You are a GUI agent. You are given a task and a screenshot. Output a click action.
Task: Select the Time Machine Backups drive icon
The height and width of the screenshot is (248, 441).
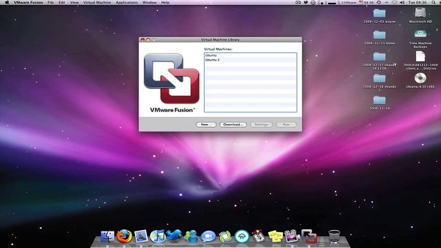point(420,34)
